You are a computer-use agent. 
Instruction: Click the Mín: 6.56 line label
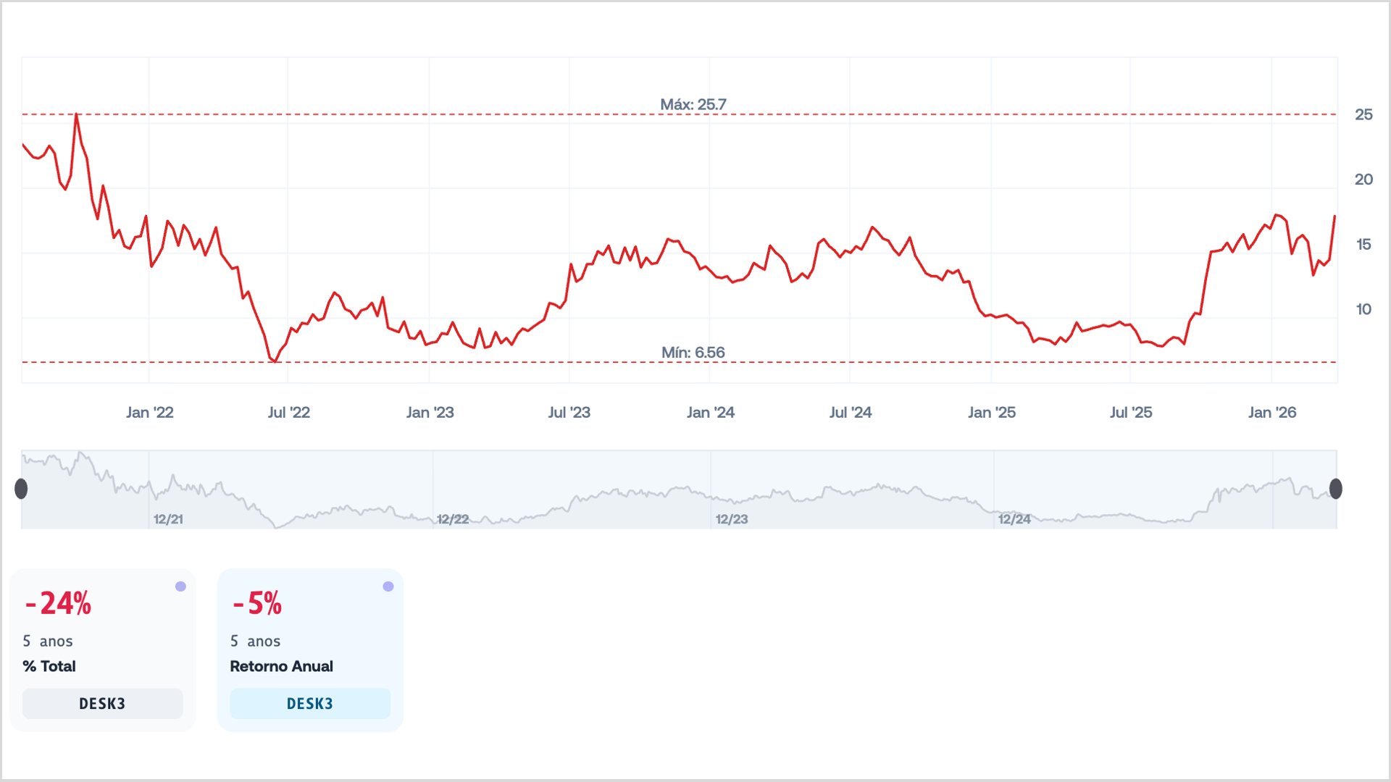coord(693,353)
